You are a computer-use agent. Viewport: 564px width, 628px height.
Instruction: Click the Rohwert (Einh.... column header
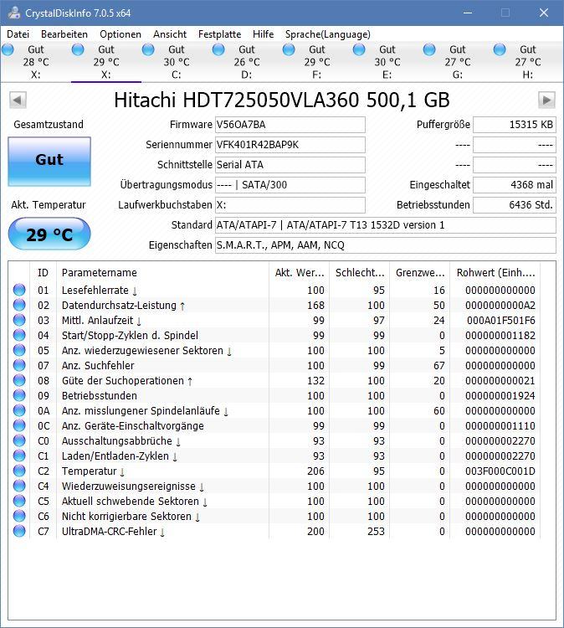pos(495,273)
